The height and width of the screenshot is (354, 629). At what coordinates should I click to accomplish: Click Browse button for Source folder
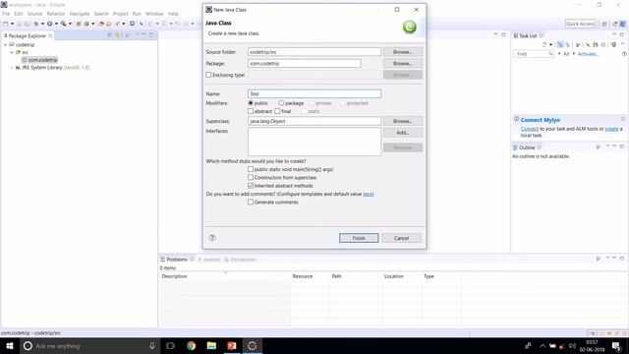(x=403, y=52)
